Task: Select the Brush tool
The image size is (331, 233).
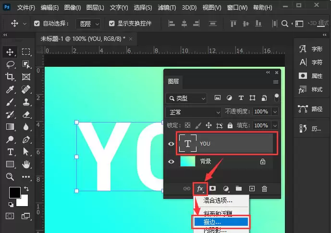Action: click(10, 102)
